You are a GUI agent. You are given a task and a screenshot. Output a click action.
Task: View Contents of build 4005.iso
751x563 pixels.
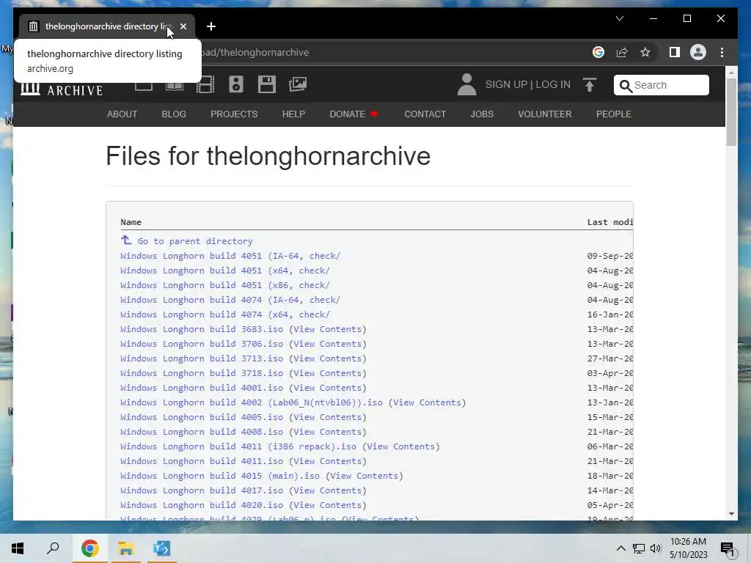(328, 417)
